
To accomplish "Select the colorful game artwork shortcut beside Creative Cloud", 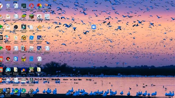I will 24,48.
